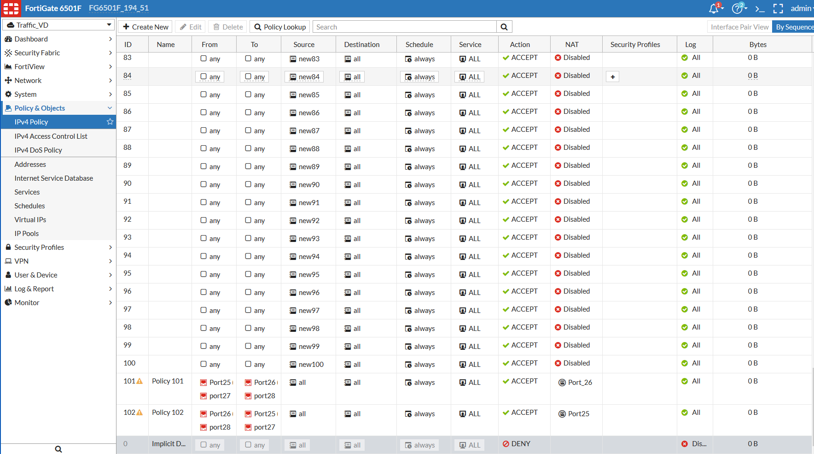
Task: Expand the VPN menu chevron
Action: click(x=110, y=261)
